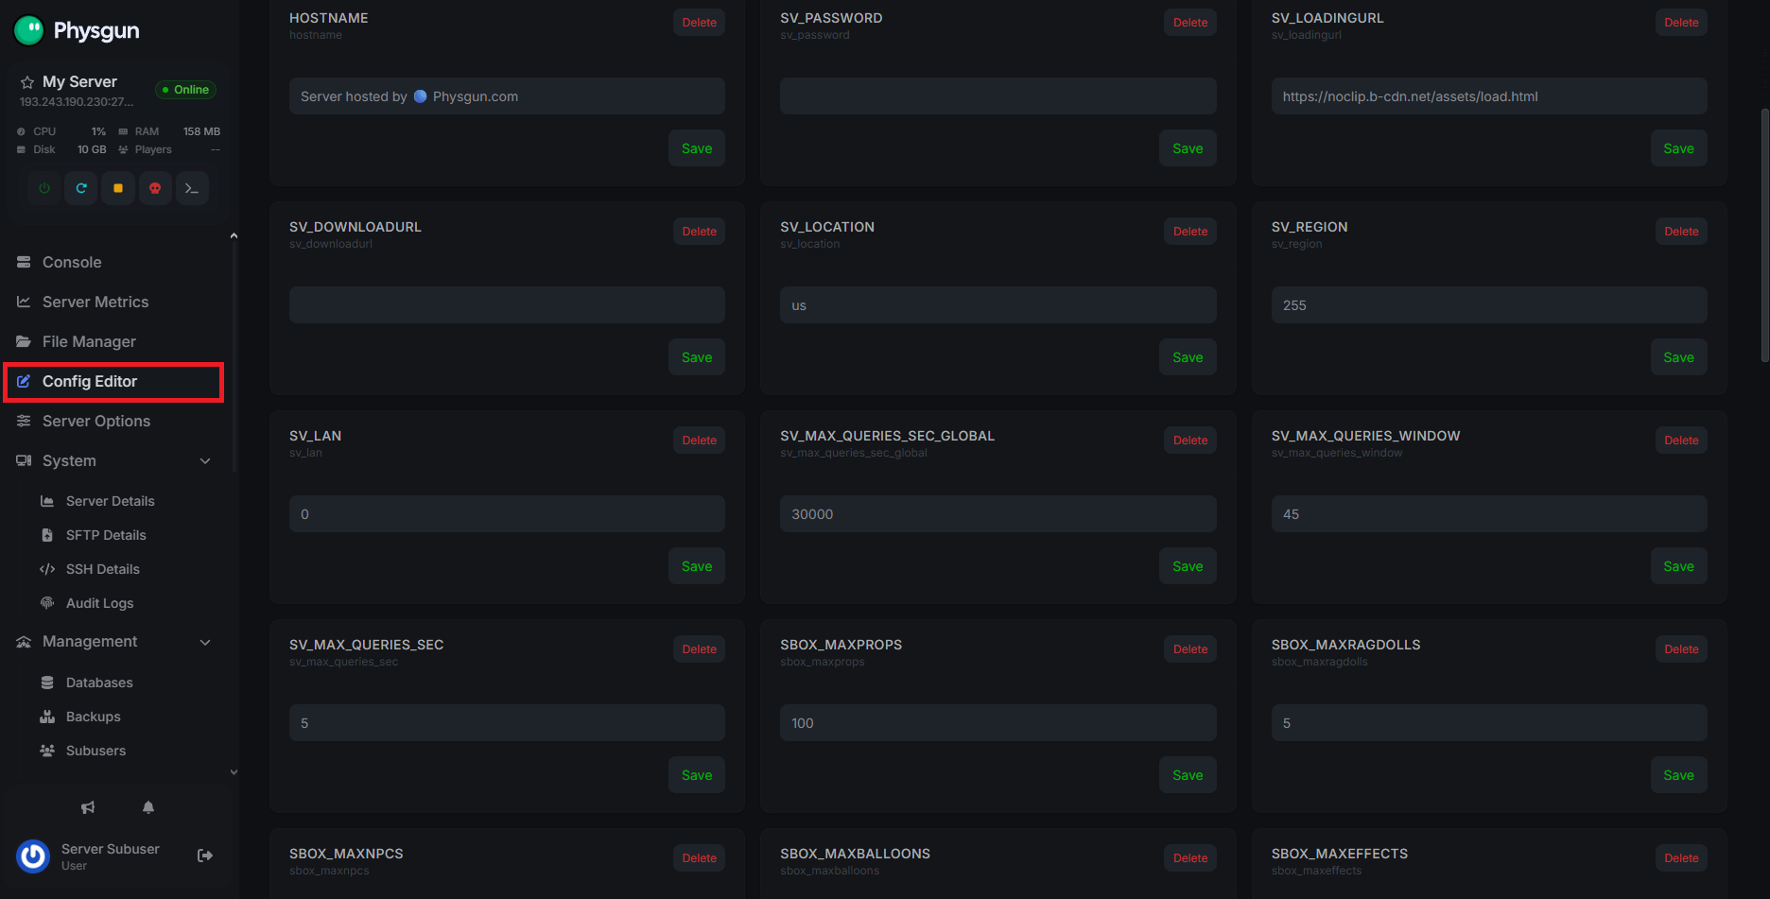Start the server with the green power icon
This screenshot has height=899, width=1770.
click(44, 188)
